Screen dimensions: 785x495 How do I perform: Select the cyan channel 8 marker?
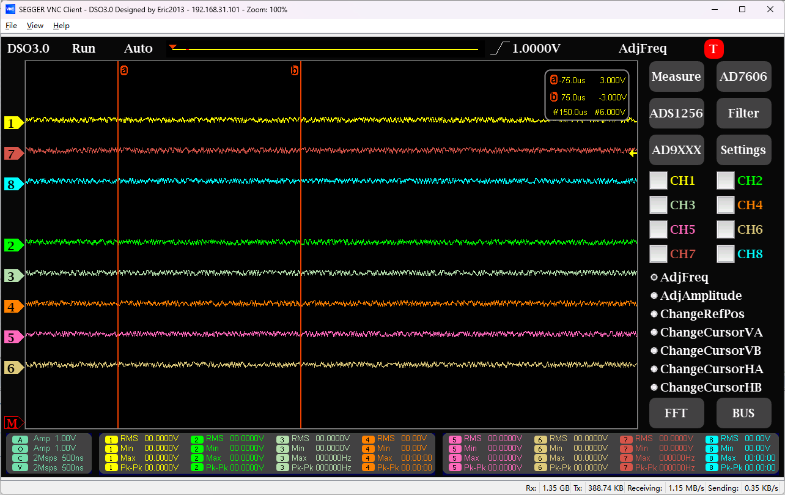(x=13, y=184)
